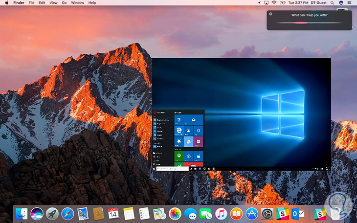
Task: Open System Preferences gear icon
Action: coord(267,214)
